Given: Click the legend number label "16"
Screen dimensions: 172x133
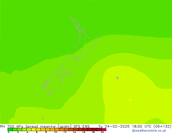Looking at the screenshot, I should [x=84, y=132].
